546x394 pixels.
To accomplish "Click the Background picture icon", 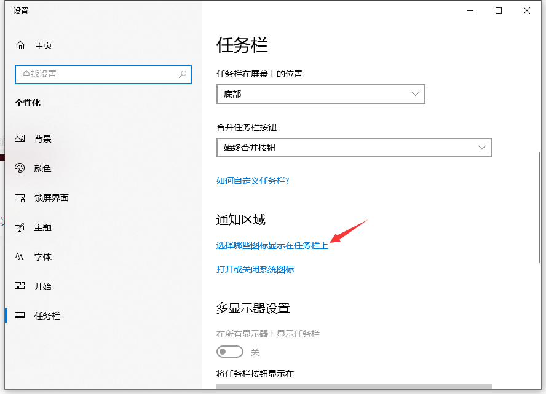I will click(x=20, y=139).
